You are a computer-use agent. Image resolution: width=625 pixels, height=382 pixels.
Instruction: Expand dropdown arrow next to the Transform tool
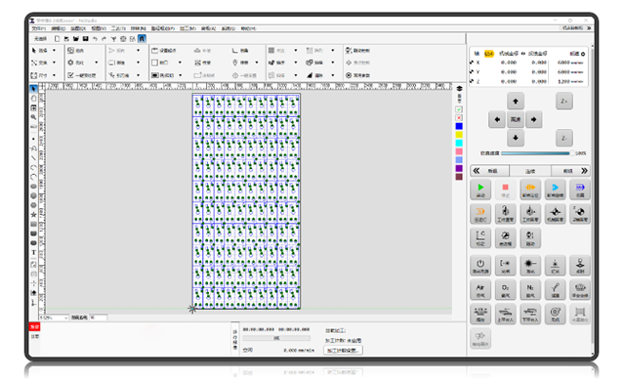point(55,63)
